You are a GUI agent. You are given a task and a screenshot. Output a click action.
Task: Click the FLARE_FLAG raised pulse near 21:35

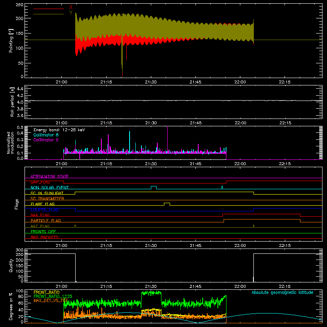(167, 204)
